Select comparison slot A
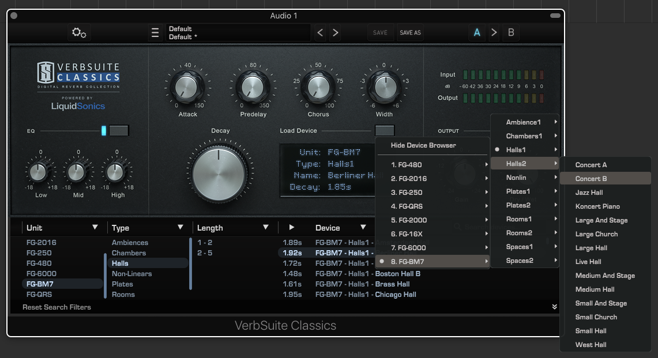Viewport: 658px width, 358px height. [477, 32]
